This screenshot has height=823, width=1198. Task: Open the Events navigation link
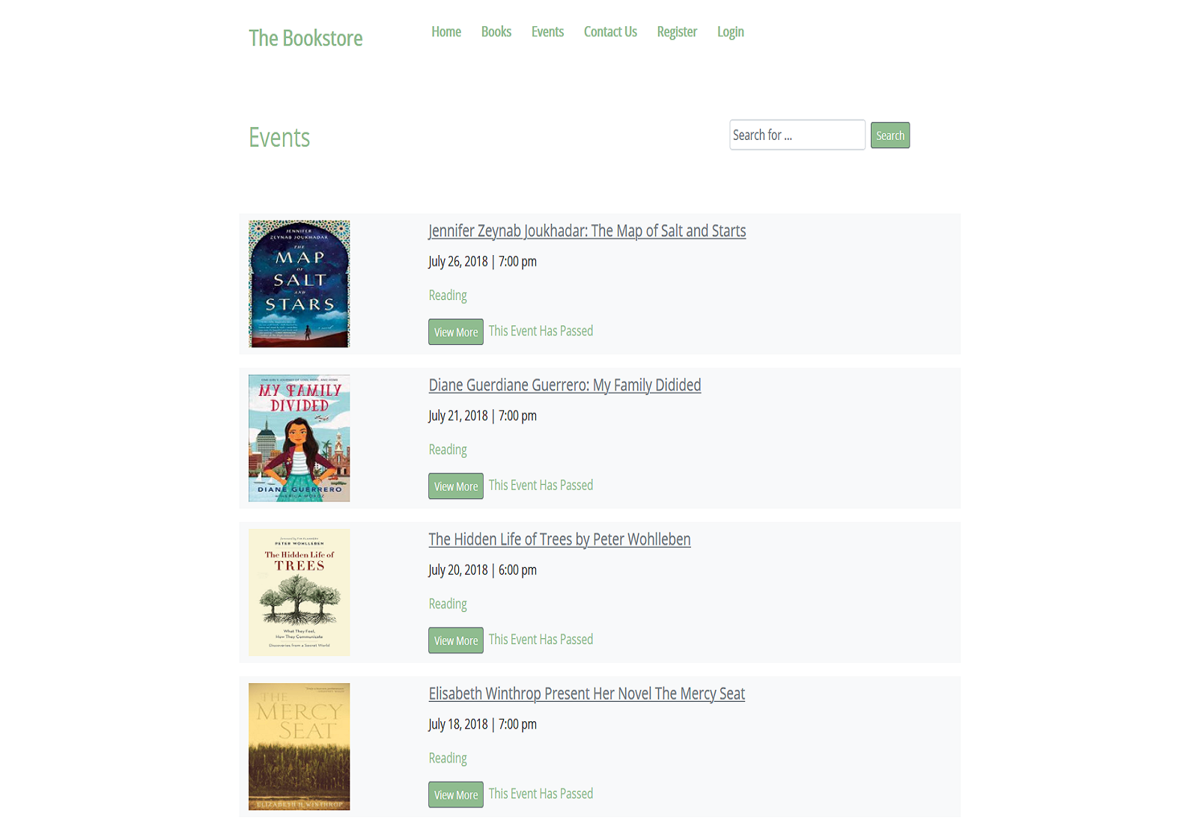tap(547, 32)
